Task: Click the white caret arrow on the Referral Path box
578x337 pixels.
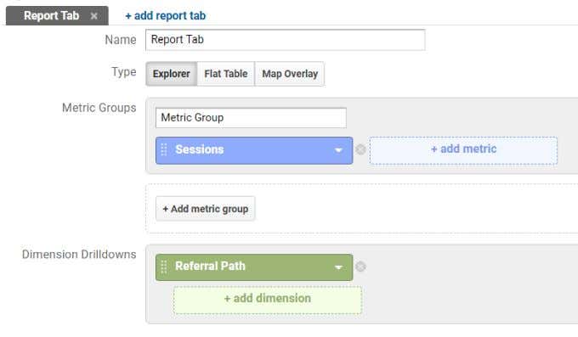Action: pos(338,267)
